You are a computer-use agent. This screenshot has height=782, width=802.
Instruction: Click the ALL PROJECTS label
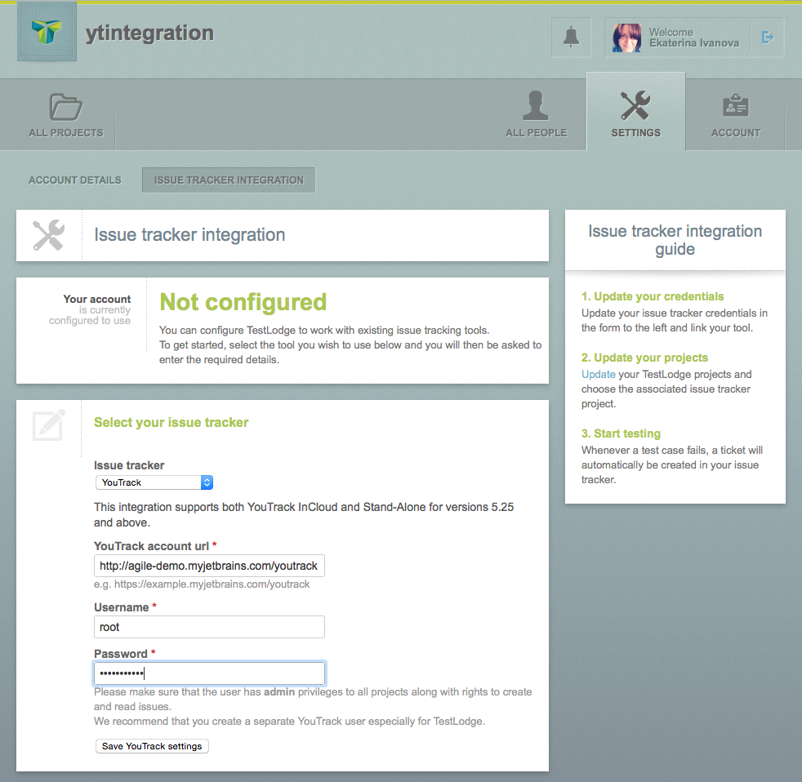tap(66, 133)
